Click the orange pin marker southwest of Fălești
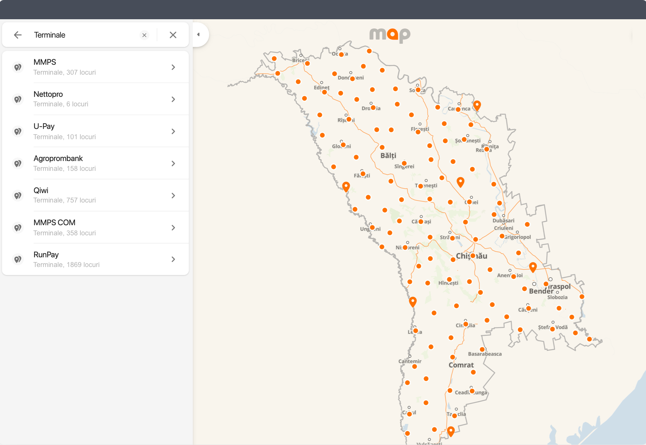Viewport: 646px width, 445px height. pos(346,187)
